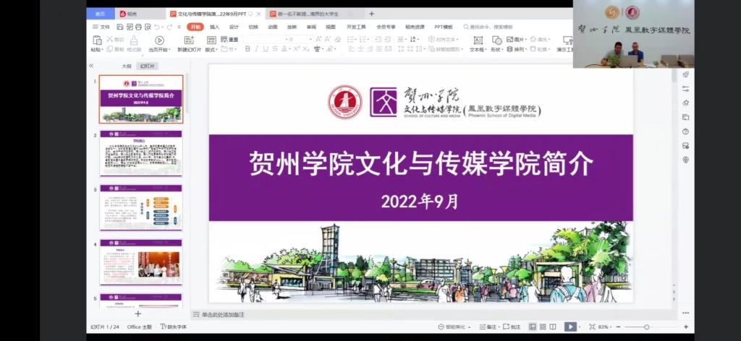Viewport: 741px width, 341px height.
Task: Click the plus icon below slide thumbnails
Action: [138, 314]
